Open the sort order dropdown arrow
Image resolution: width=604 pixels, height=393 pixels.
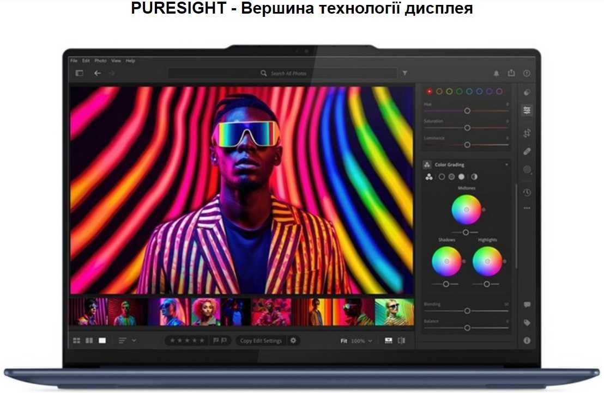pyautogui.click(x=134, y=340)
